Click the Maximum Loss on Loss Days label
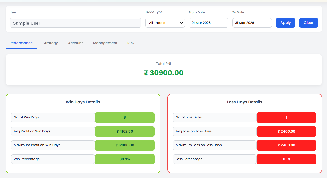This screenshot has height=178, width=327. click(x=215, y=145)
